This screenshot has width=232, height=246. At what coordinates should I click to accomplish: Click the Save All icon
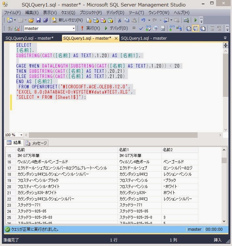coord(45,20)
